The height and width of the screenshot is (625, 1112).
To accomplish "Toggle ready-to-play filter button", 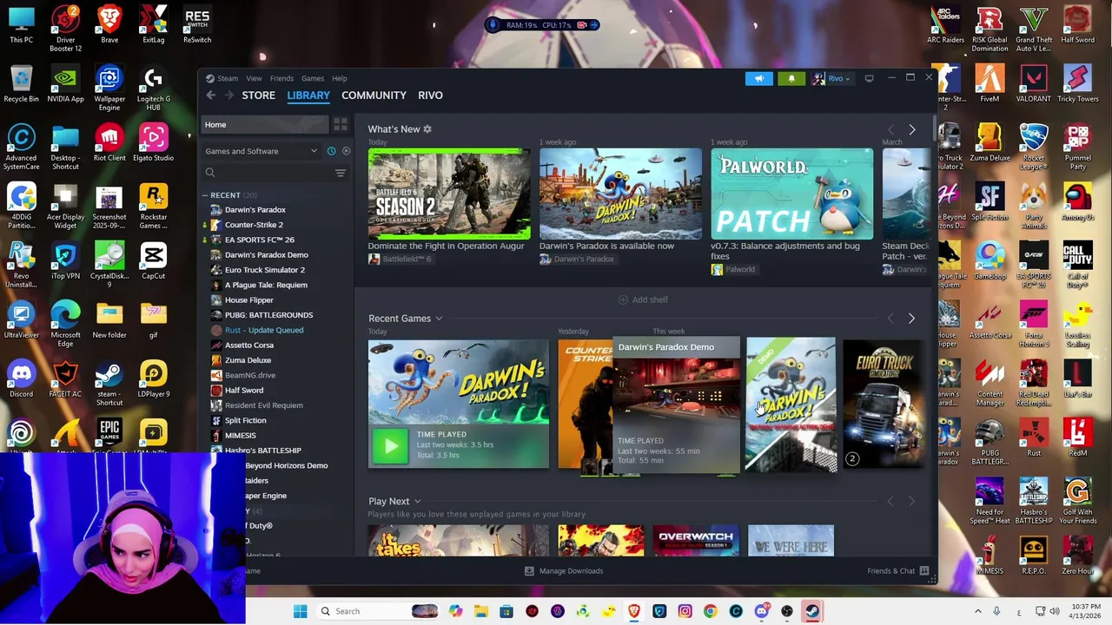I will point(346,151).
